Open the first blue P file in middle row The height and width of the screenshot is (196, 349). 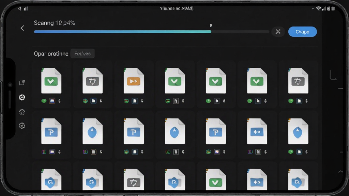click(x=51, y=131)
